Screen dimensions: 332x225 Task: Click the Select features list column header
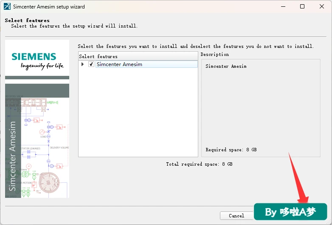tap(138, 56)
